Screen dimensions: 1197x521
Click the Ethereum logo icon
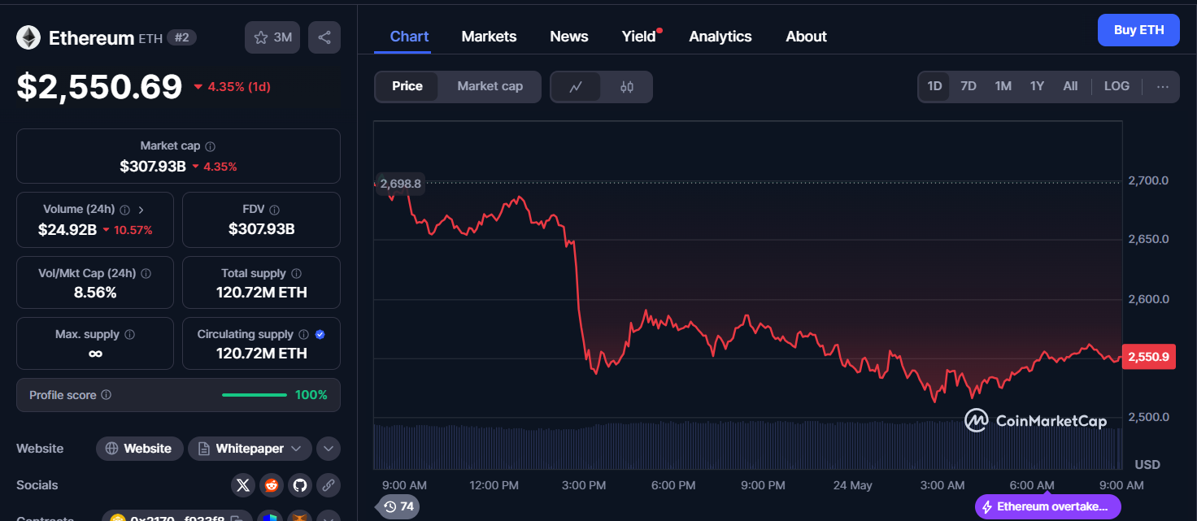(28, 37)
